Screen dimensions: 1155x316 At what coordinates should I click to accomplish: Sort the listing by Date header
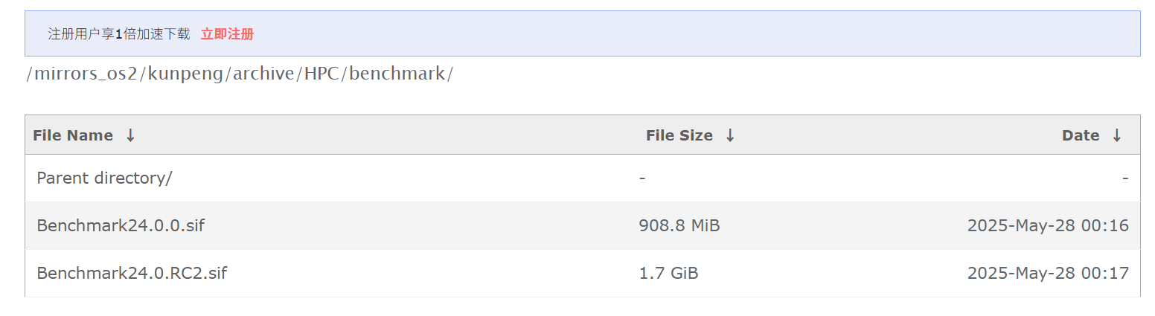coord(1081,135)
